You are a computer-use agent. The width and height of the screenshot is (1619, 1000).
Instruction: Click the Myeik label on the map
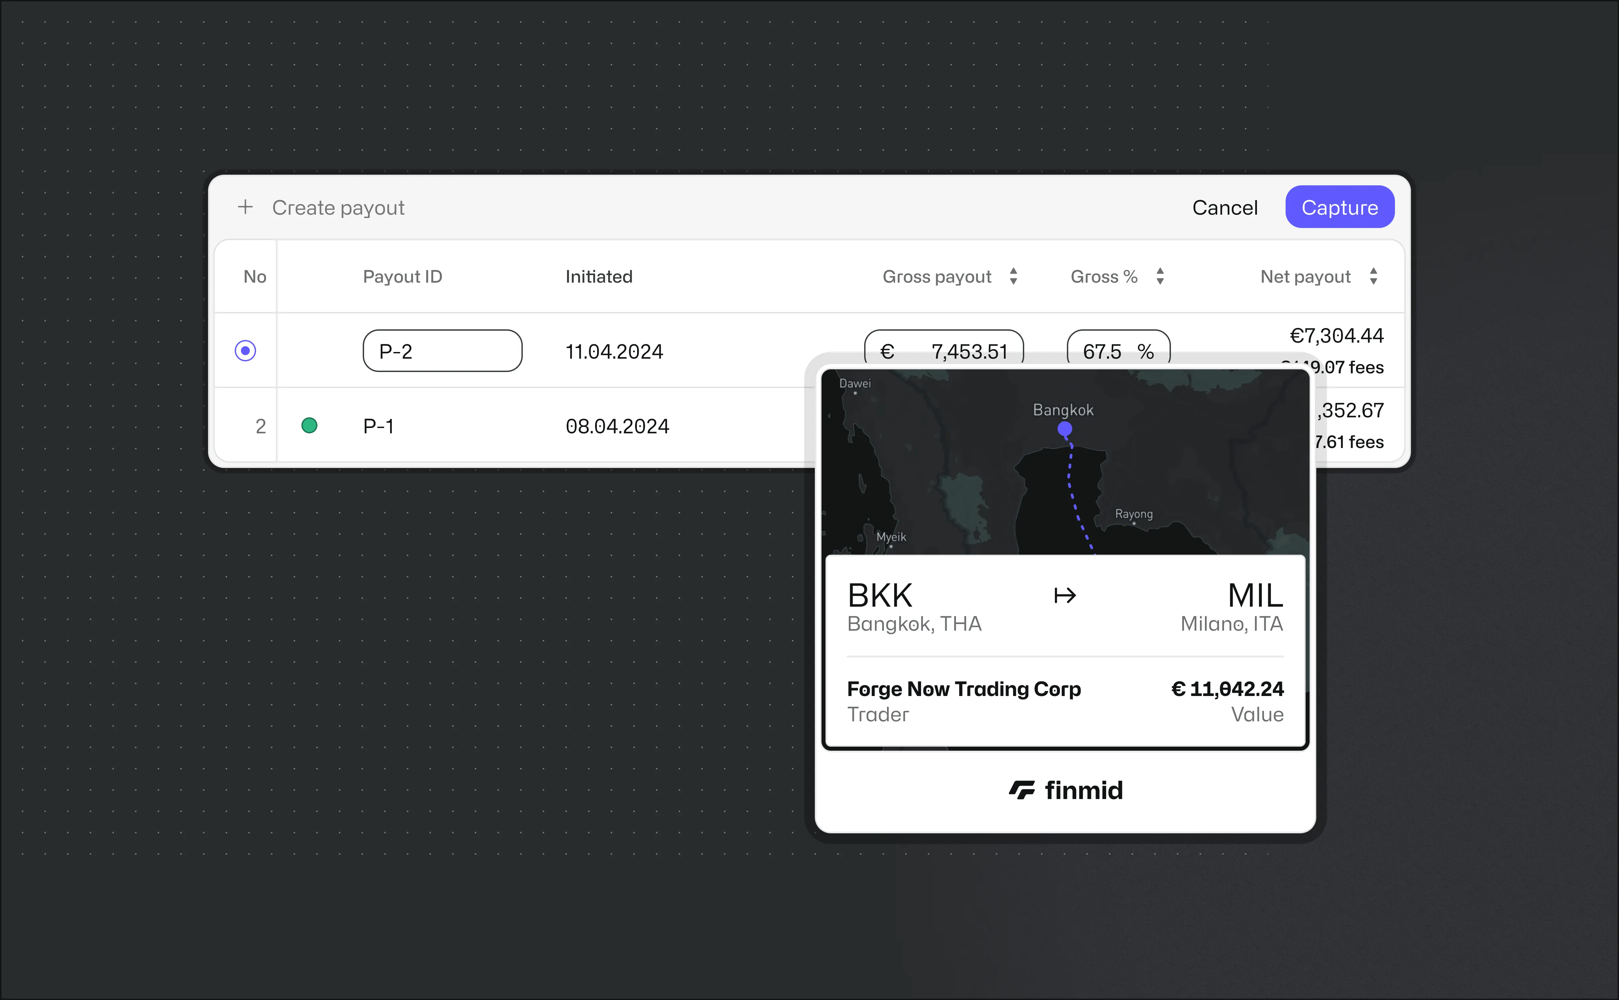891,536
